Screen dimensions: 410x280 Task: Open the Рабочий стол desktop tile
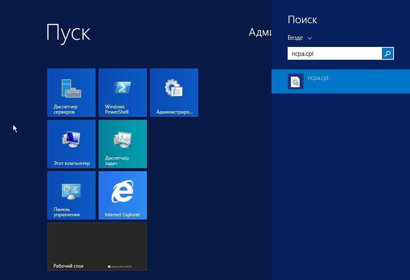97,247
